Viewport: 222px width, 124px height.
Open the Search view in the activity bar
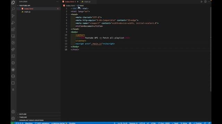click(x=13, y=9)
